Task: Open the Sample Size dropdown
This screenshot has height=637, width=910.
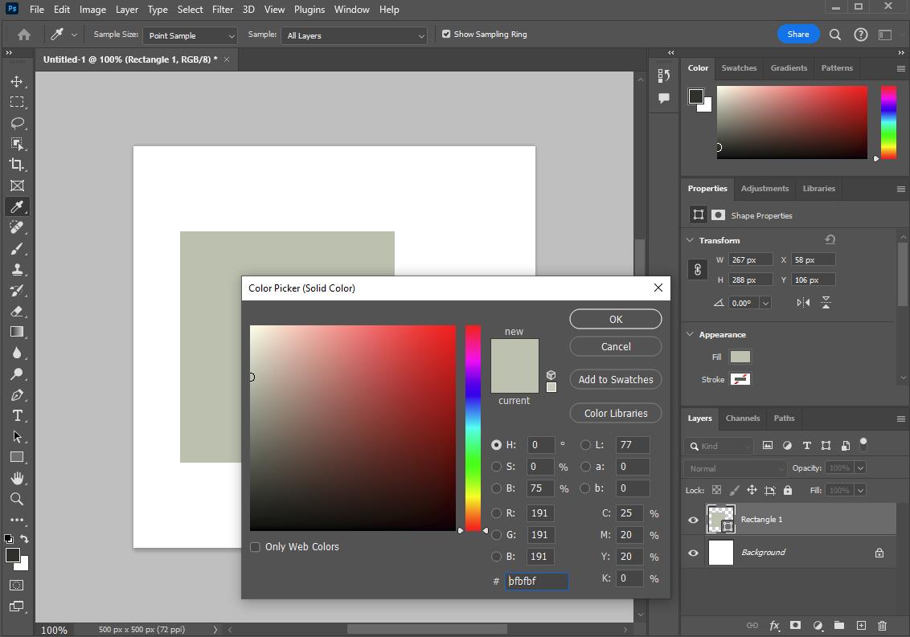Action: click(190, 35)
